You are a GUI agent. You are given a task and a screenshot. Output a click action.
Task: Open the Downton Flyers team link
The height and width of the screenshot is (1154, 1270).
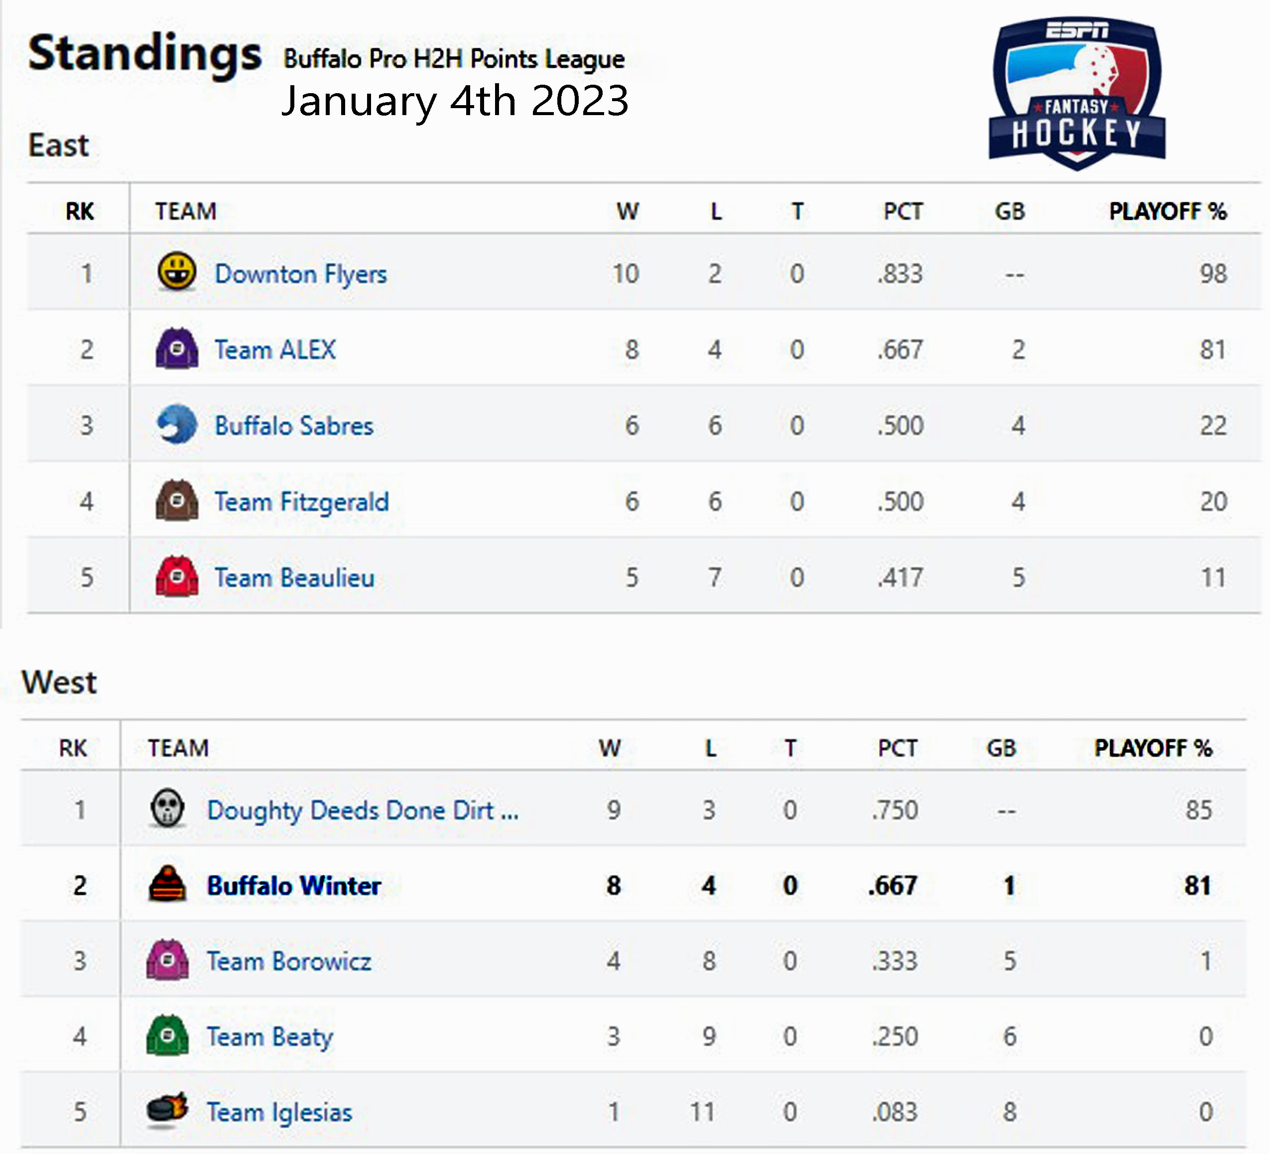(x=300, y=274)
